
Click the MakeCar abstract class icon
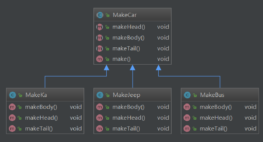coord(100,15)
